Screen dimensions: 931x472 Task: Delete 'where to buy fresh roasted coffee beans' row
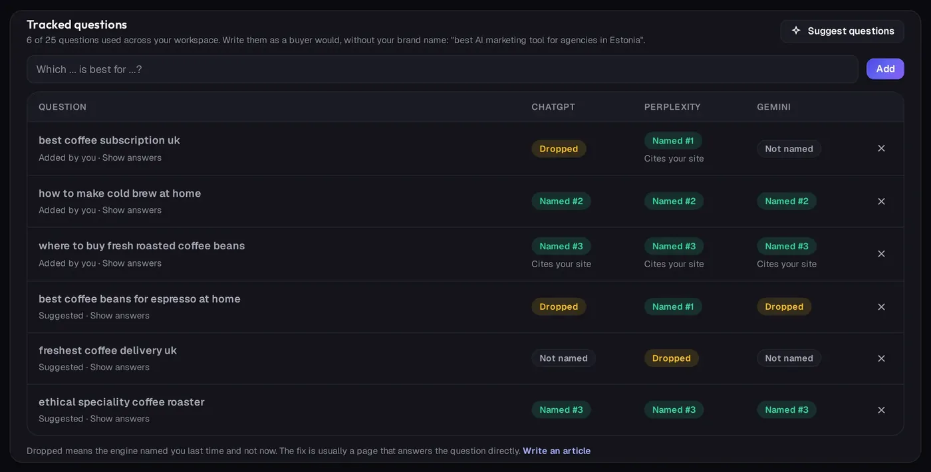(881, 254)
